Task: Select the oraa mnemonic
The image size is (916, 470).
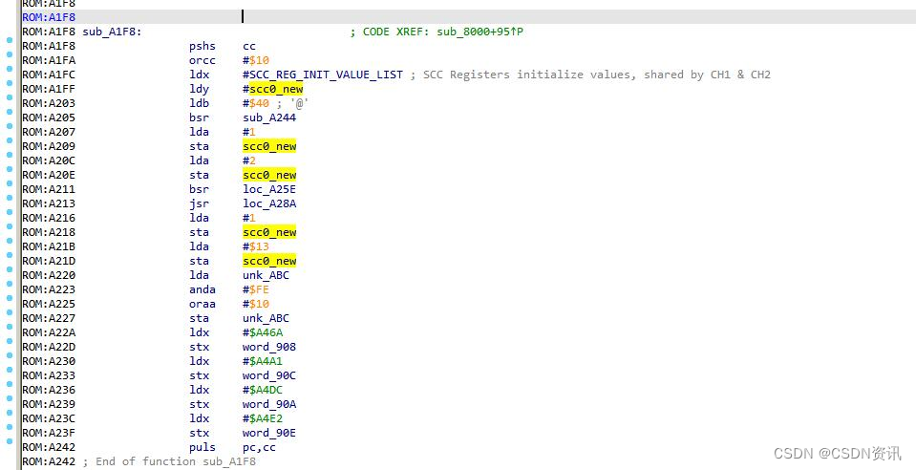Action: (x=202, y=304)
